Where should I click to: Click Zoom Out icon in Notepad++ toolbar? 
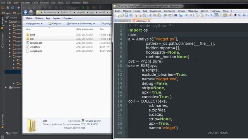pos(191,15)
